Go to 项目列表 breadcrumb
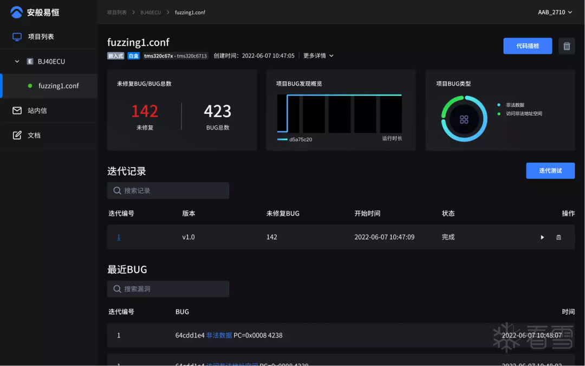585x366 pixels. pos(117,12)
